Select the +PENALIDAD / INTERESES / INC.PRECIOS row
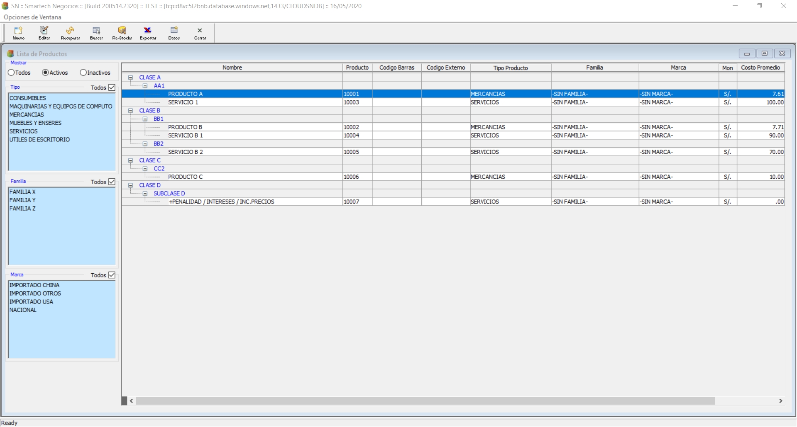797x427 pixels. click(453, 202)
